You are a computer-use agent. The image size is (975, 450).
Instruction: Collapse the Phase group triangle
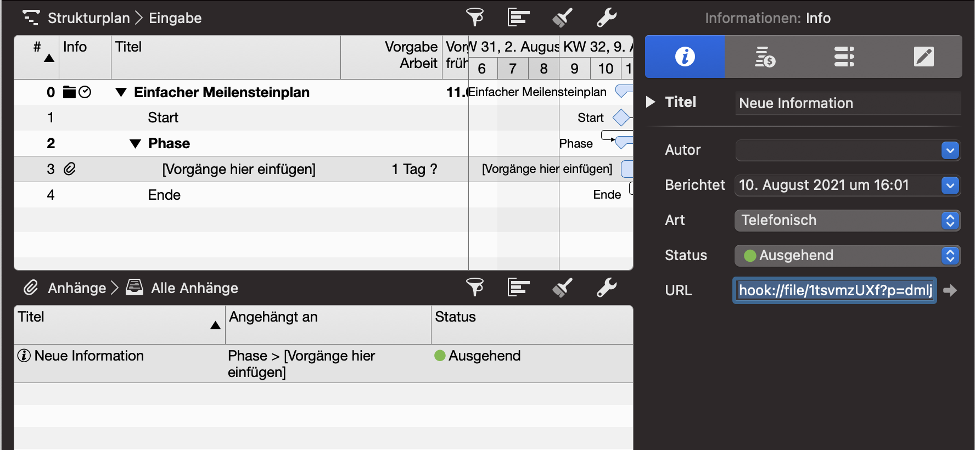click(x=135, y=144)
